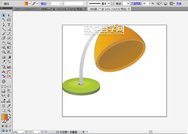Select the Direct Selection tool

[9, 15]
